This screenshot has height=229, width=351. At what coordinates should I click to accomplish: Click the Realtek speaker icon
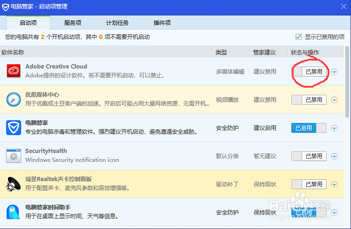14,184
